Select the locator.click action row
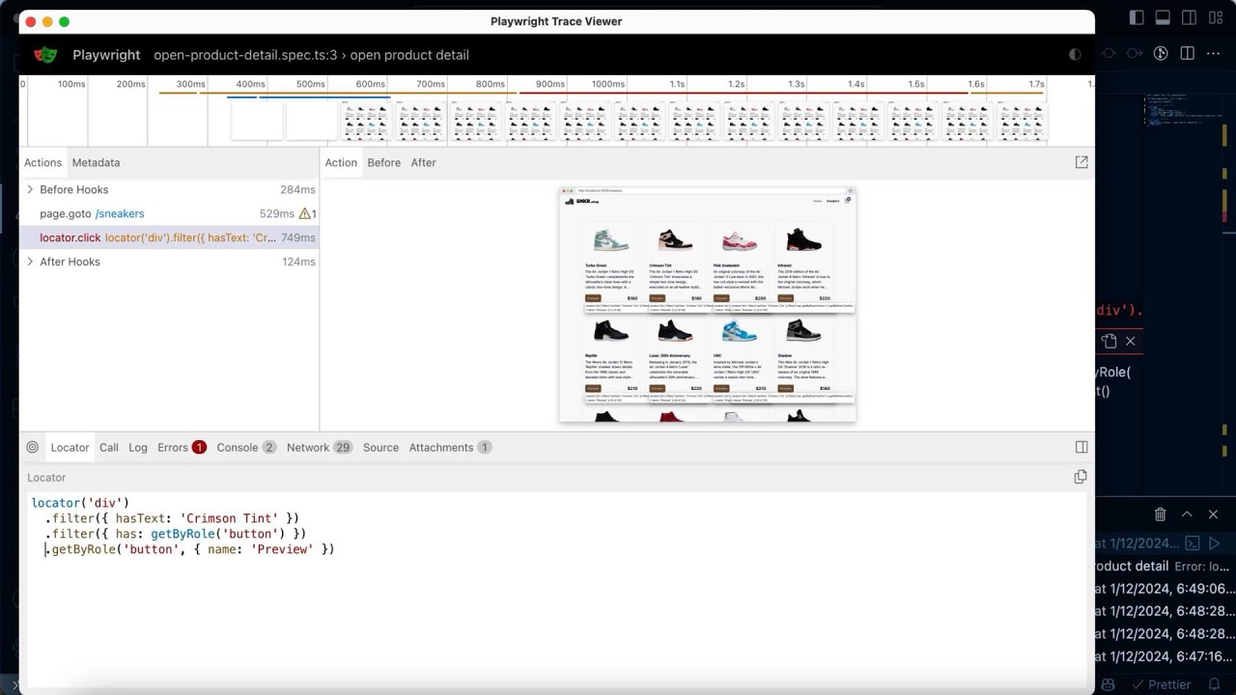 pos(170,237)
